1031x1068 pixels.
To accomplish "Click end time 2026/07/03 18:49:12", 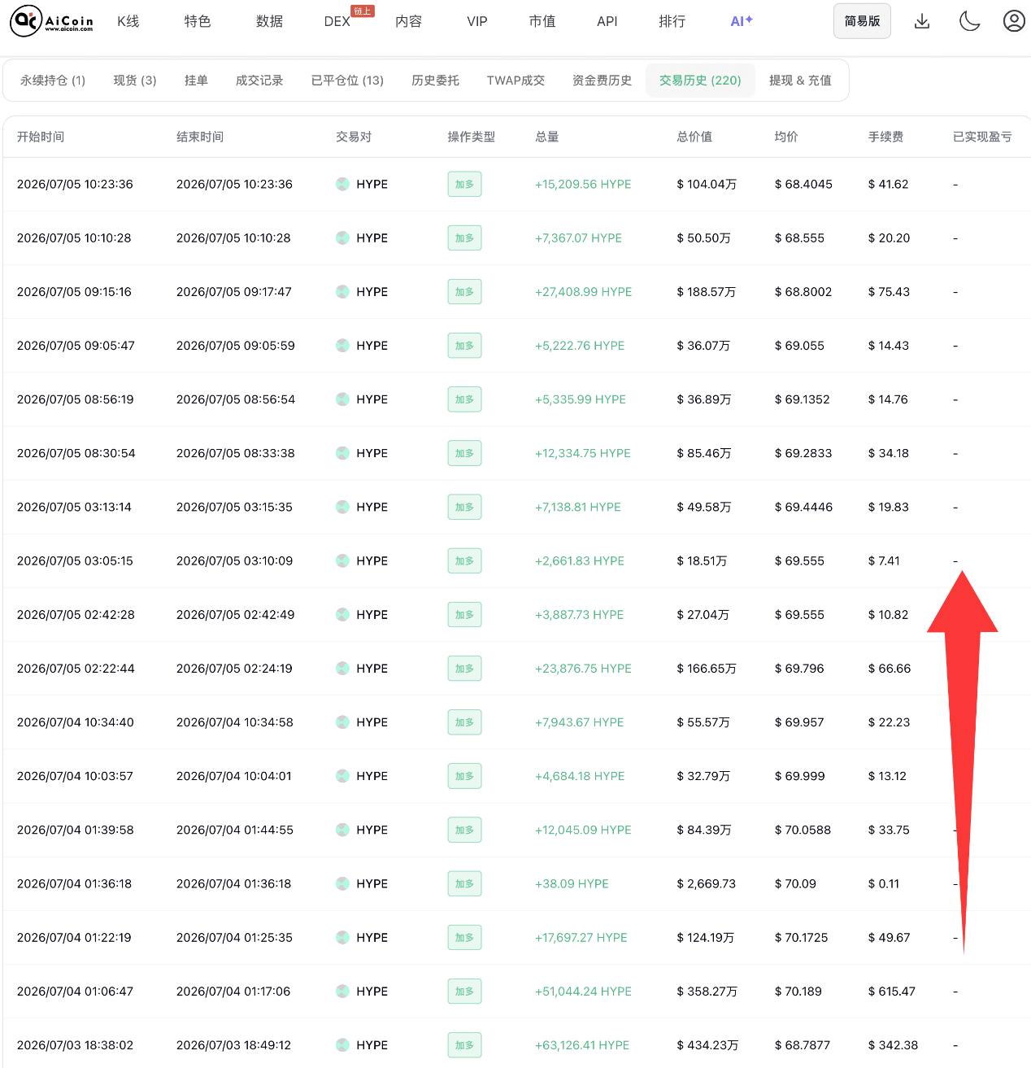I will point(233,1045).
